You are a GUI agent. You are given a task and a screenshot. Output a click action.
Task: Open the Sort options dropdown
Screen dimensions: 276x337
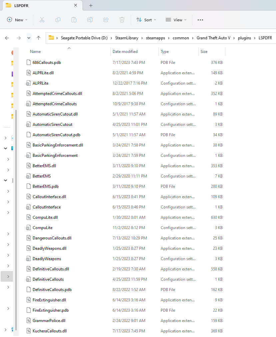(x=146, y=20)
